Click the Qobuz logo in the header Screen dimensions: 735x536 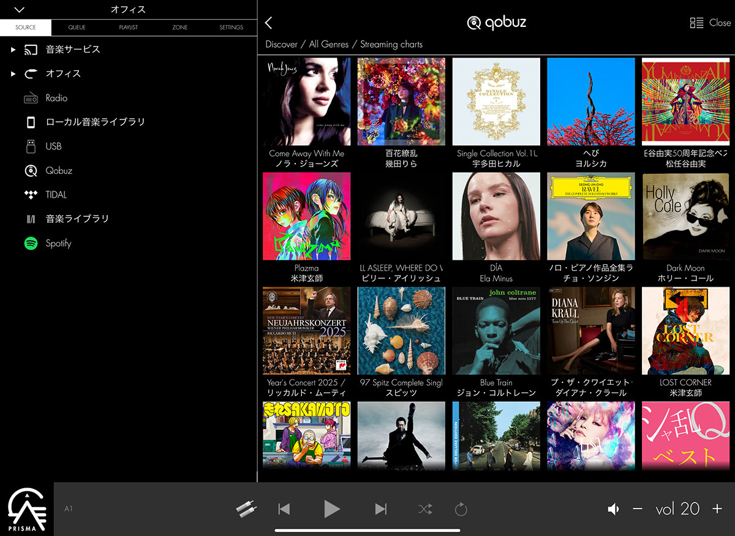click(497, 23)
